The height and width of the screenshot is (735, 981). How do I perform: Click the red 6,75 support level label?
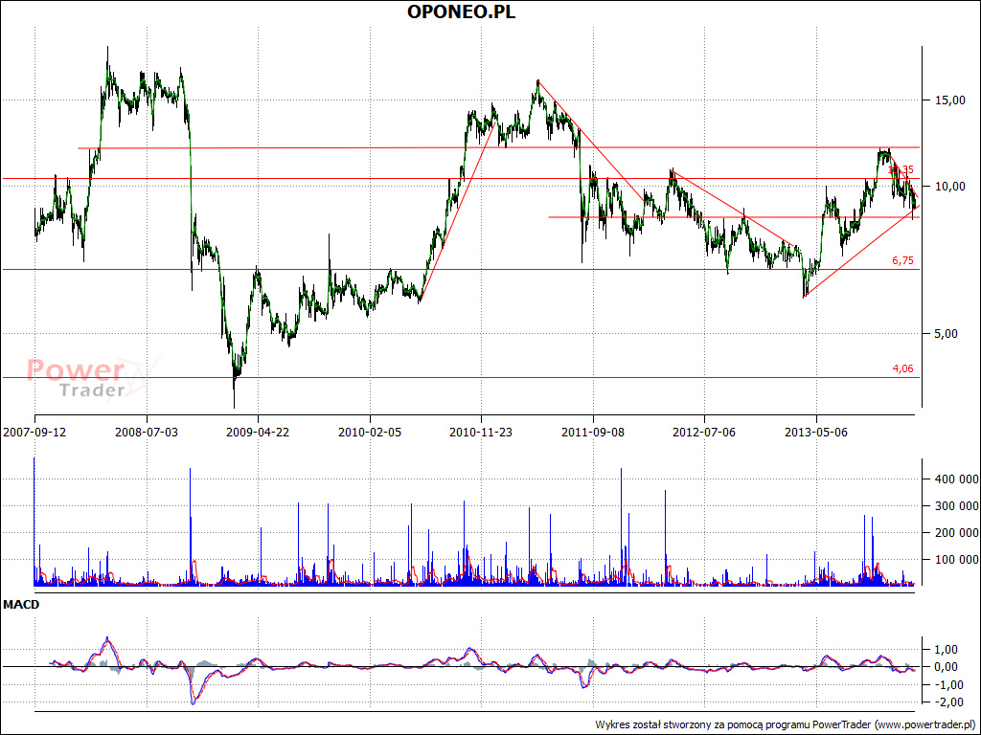click(902, 261)
